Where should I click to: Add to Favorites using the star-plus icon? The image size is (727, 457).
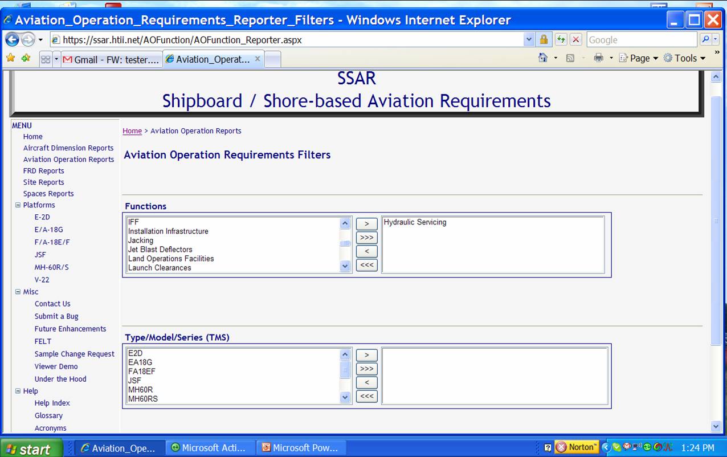click(24, 59)
